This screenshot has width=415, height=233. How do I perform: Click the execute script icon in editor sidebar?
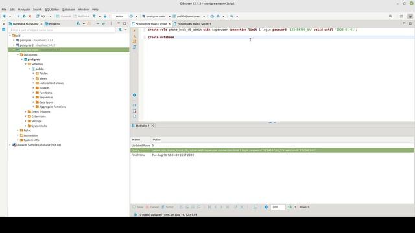point(134,41)
